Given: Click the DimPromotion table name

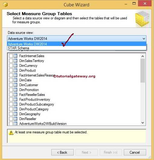Looking at the screenshot, I should pyautogui.click(x=29, y=90).
